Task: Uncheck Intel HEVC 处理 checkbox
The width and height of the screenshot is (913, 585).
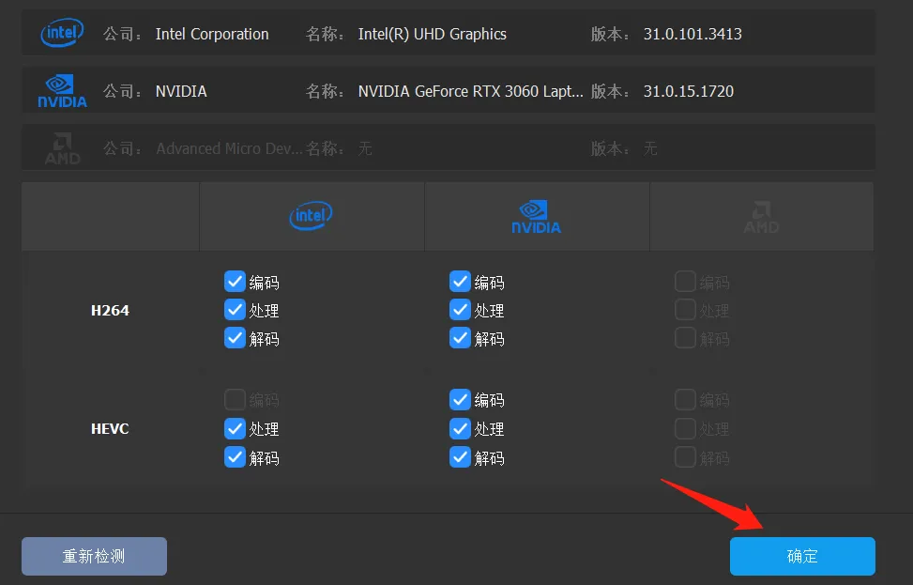Action: coord(235,428)
